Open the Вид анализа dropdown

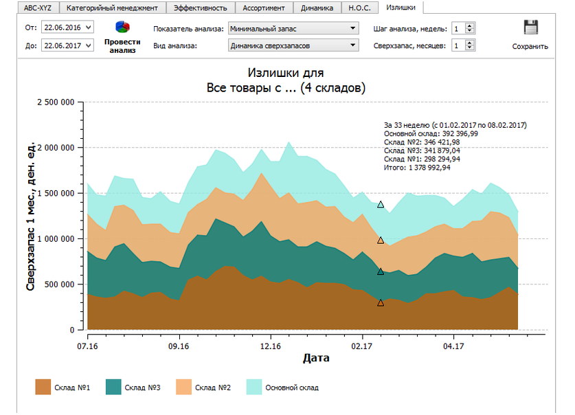(x=352, y=45)
